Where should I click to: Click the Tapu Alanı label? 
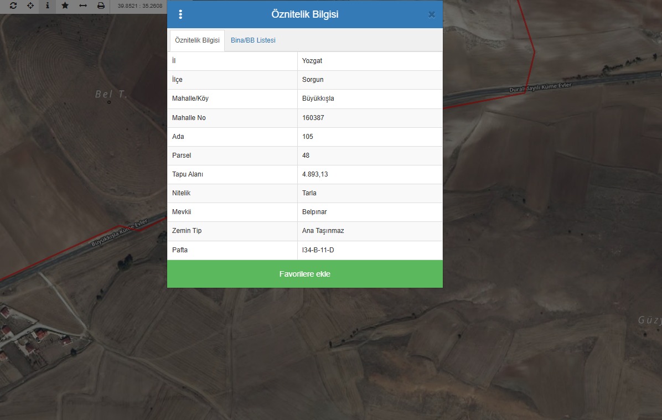pyautogui.click(x=188, y=174)
